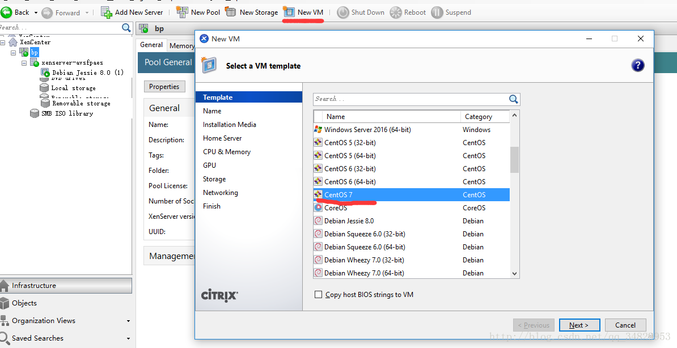Collapse the bp pool tree node
Screen dimensions: 677x348
point(14,52)
